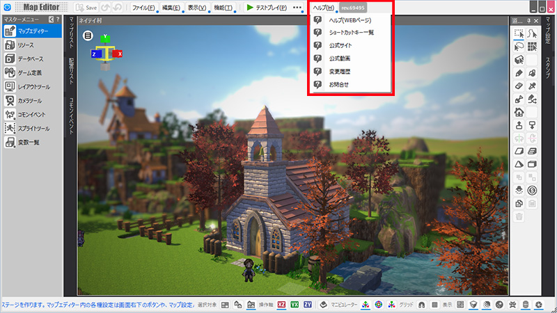Open データベース from the master menu
Screen dimensions: 557x313
[26, 58]
